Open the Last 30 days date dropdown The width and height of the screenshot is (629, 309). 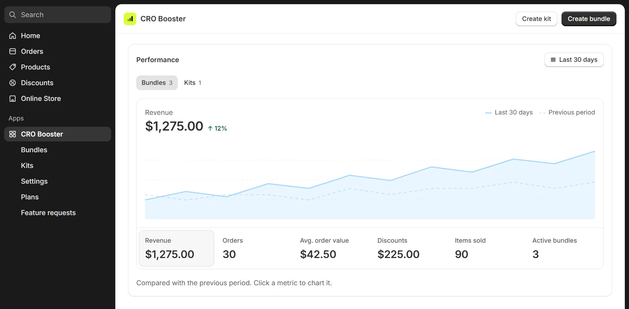click(x=574, y=60)
